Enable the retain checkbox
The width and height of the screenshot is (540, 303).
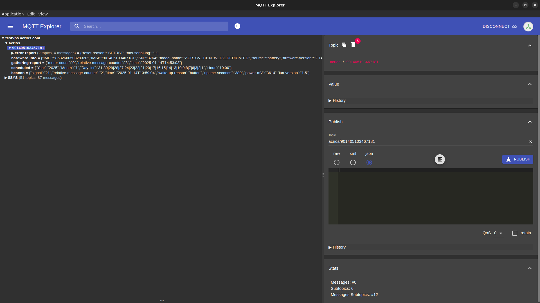click(x=515, y=233)
